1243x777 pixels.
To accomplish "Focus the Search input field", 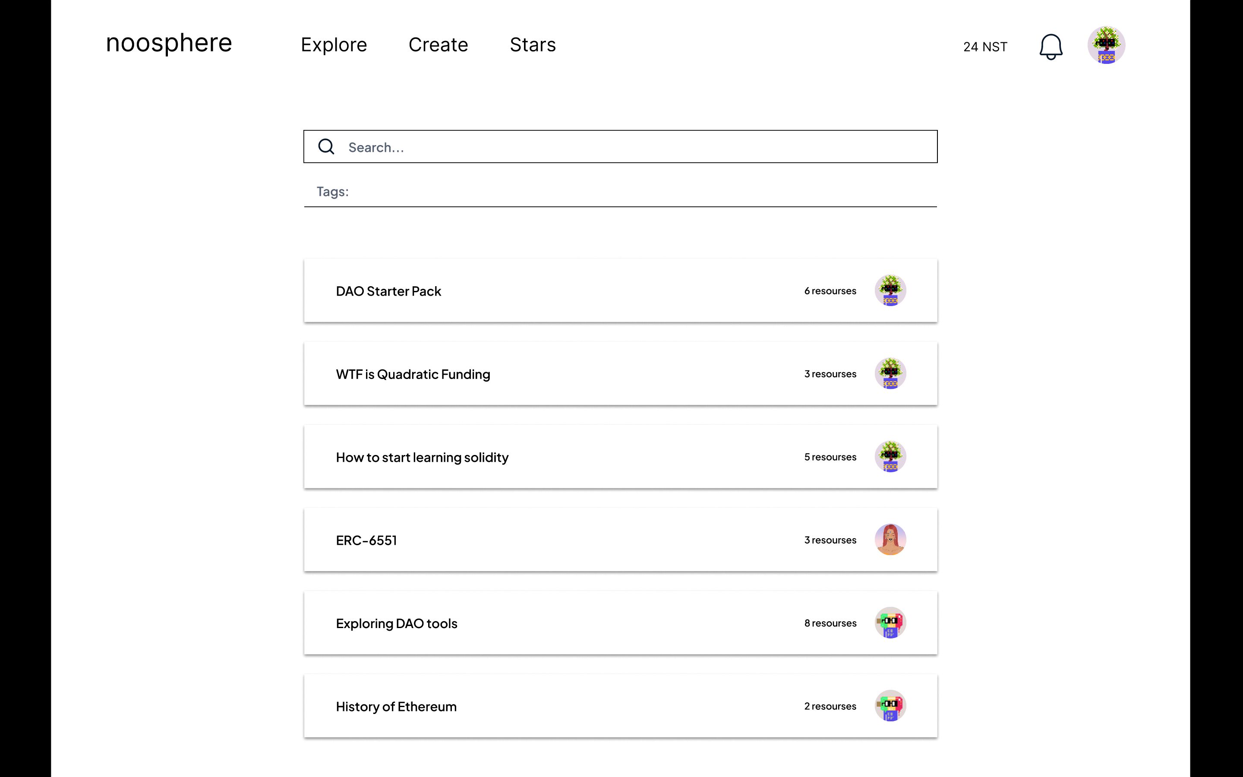I will tap(621, 146).
